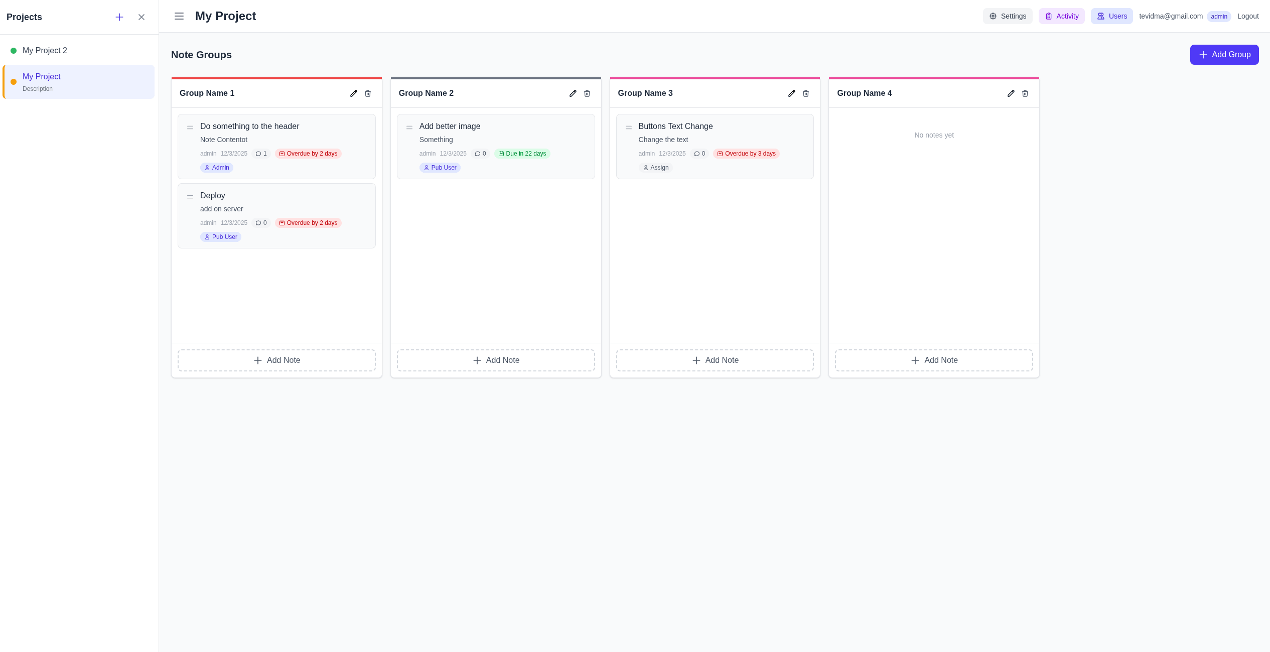Click the comment icon on Add better image
This screenshot has height=652, width=1270.
coord(477,154)
